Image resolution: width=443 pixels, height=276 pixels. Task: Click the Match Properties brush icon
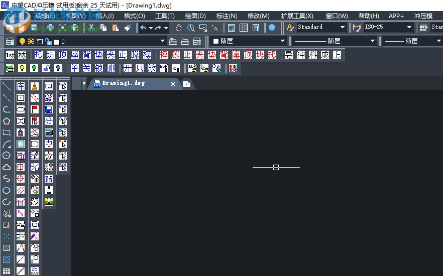pyautogui.click(x=128, y=28)
